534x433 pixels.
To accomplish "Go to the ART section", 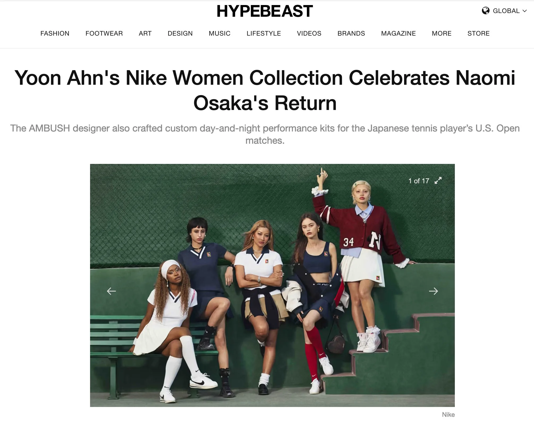I will [x=145, y=33].
